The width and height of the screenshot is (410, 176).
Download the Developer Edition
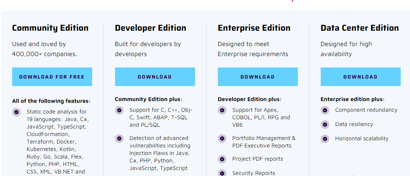pyautogui.click(x=155, y=77)
